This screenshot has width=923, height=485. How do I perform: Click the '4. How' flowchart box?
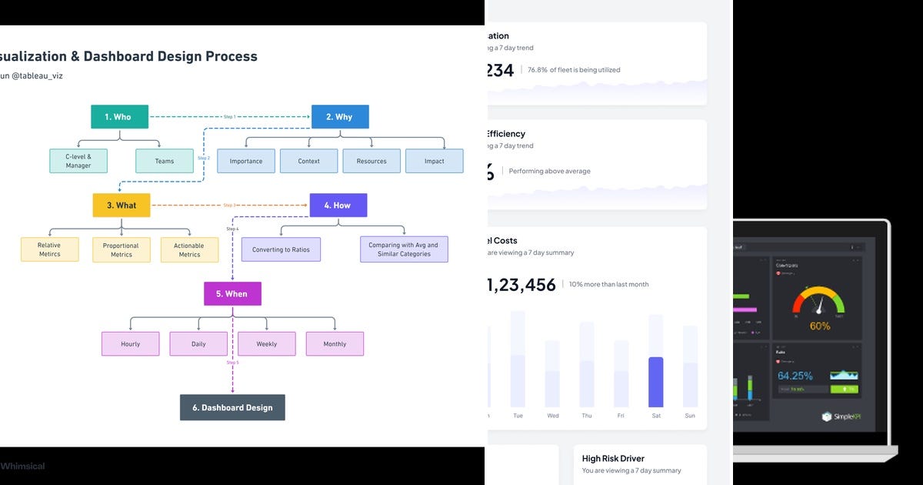coord(338,206)
